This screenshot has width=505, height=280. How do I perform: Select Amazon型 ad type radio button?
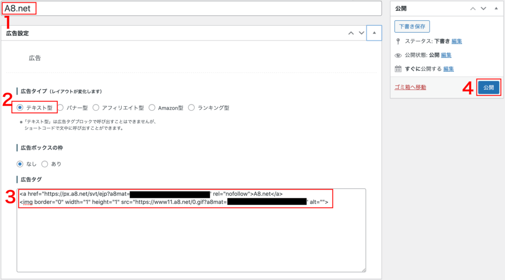coord(152,108)
